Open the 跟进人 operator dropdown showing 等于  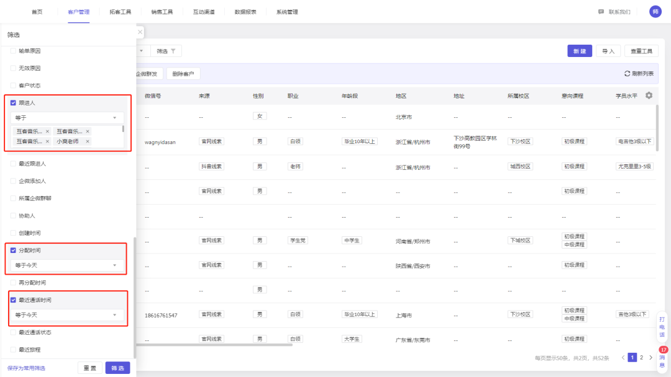(x=67, y=118)
